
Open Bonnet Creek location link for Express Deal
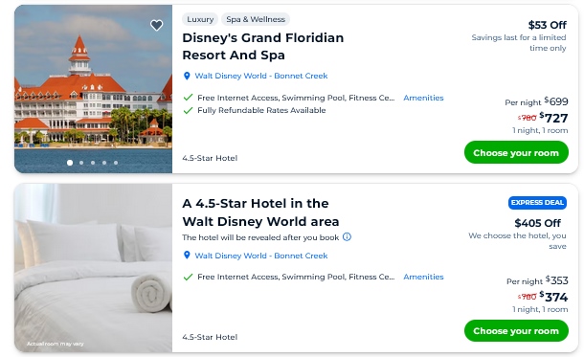[261, 256]
